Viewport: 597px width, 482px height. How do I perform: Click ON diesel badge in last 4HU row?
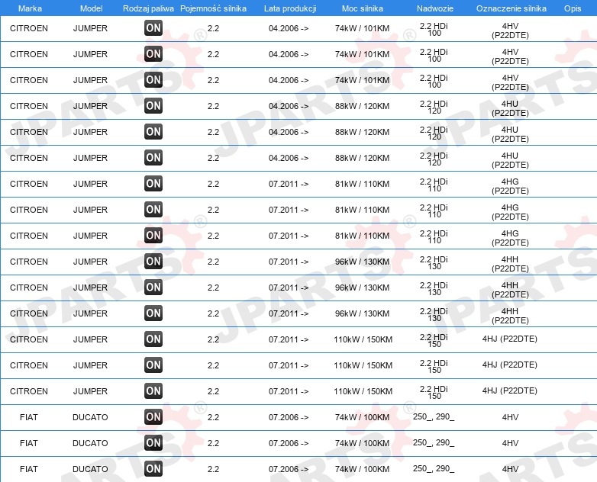(153, 157)
